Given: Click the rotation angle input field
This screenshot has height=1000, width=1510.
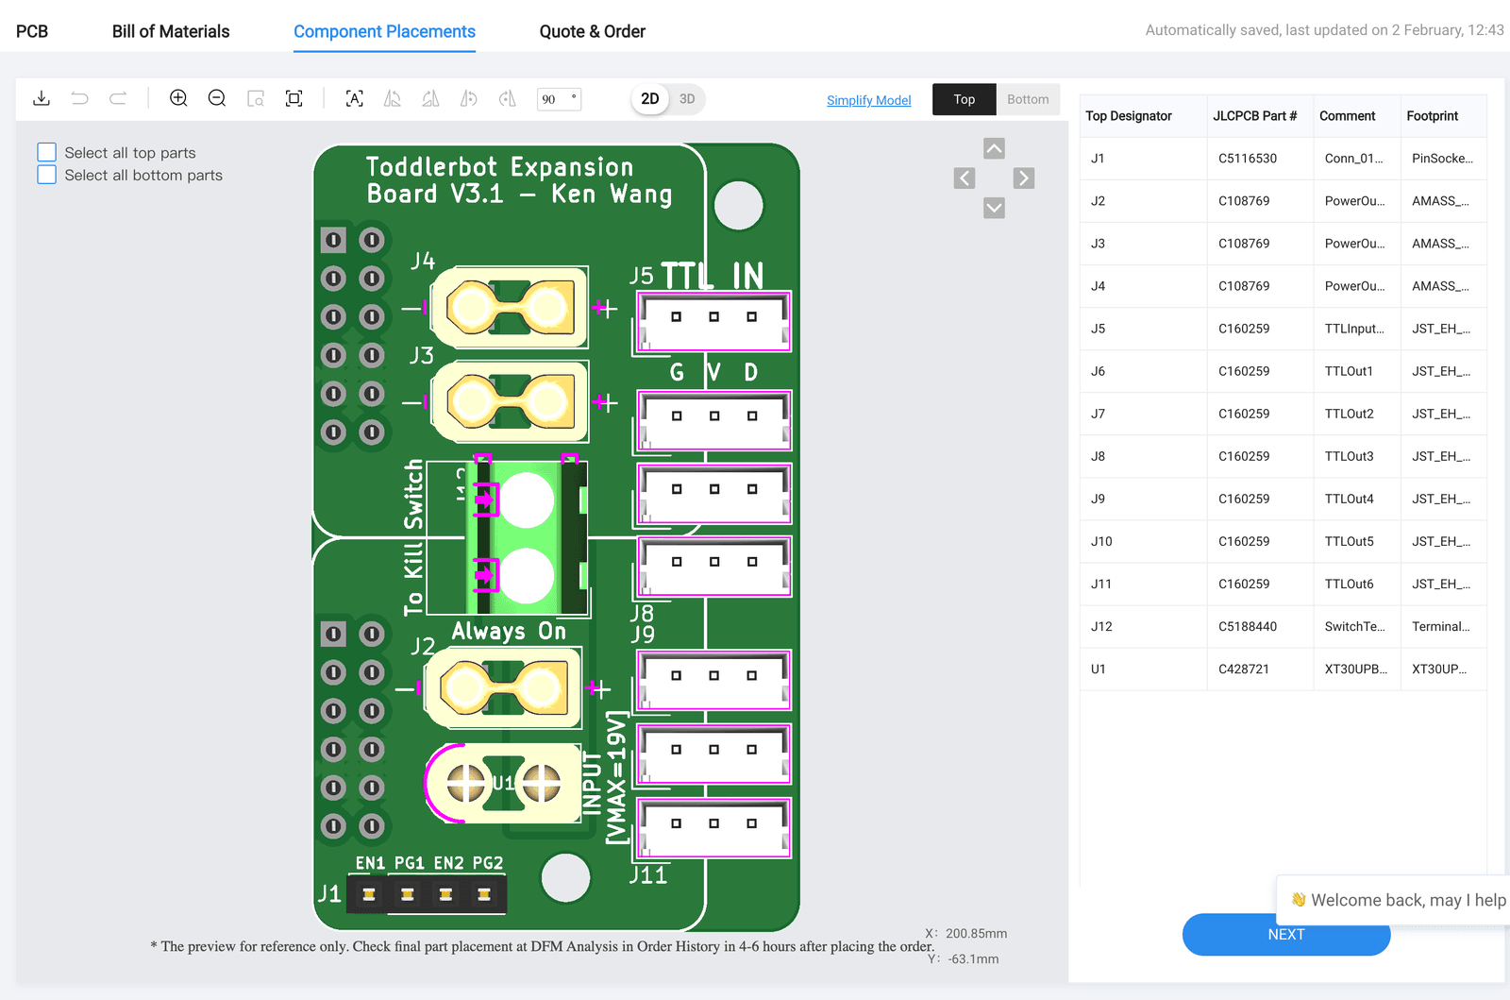Looking at the screenshot, I should pos(559,99).
